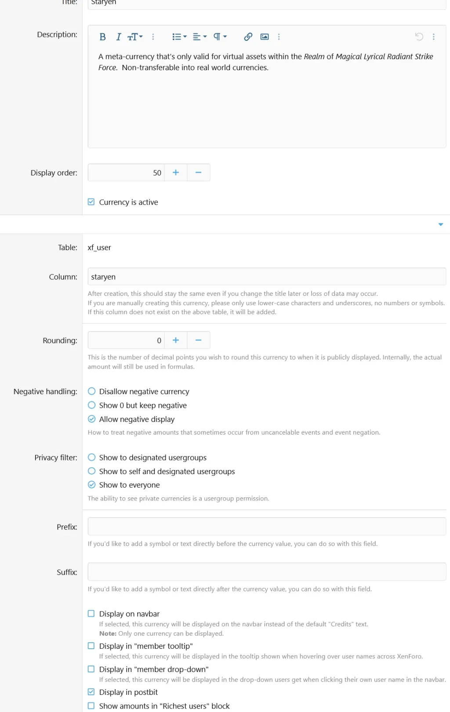Toggle italic formatting in description editor
The width and height of the screenshot is (450, 712).
118,37
